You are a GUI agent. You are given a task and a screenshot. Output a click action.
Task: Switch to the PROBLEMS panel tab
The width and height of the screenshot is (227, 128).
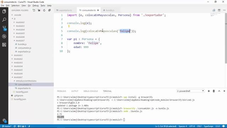(x=61, y=91)
